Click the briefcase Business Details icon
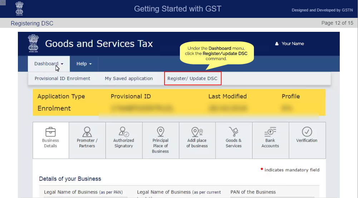 [x=50, y=132]
